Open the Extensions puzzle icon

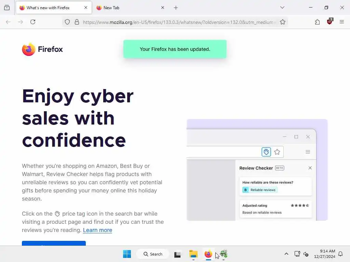tap(318, 22)
